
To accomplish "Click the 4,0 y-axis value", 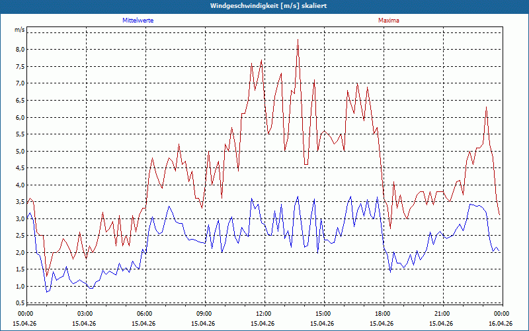I will 20,185.
